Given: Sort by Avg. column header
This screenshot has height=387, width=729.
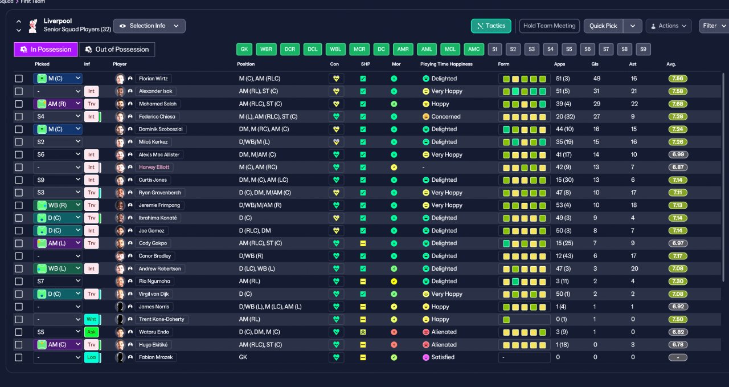Looking at the screenshot, I should [671, 64].
